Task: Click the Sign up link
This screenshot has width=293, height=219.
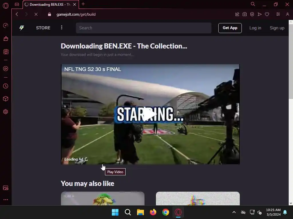Action: (277, 28)
